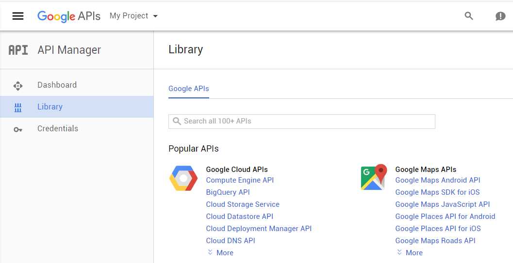Open Google Maps Android API link
The image size is (513, 263).
click(x=438, y=180)
